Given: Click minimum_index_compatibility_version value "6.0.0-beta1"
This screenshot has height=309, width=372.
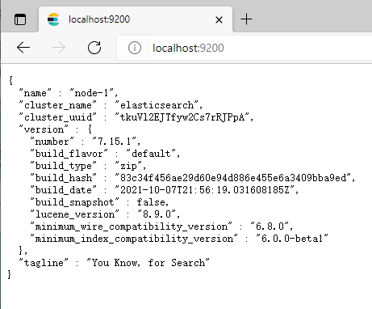Looking at the screenshot, I should (292, 239).
